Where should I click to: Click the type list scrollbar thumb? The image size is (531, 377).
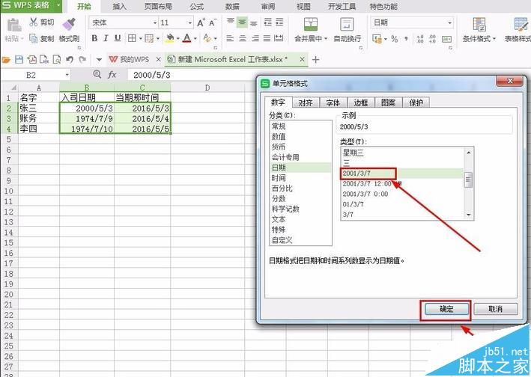coord(468,180)
